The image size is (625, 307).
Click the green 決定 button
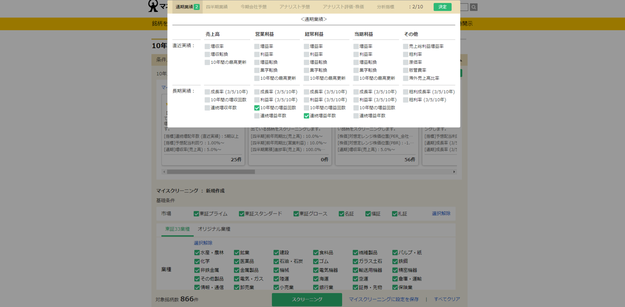(x=442, y=7)
